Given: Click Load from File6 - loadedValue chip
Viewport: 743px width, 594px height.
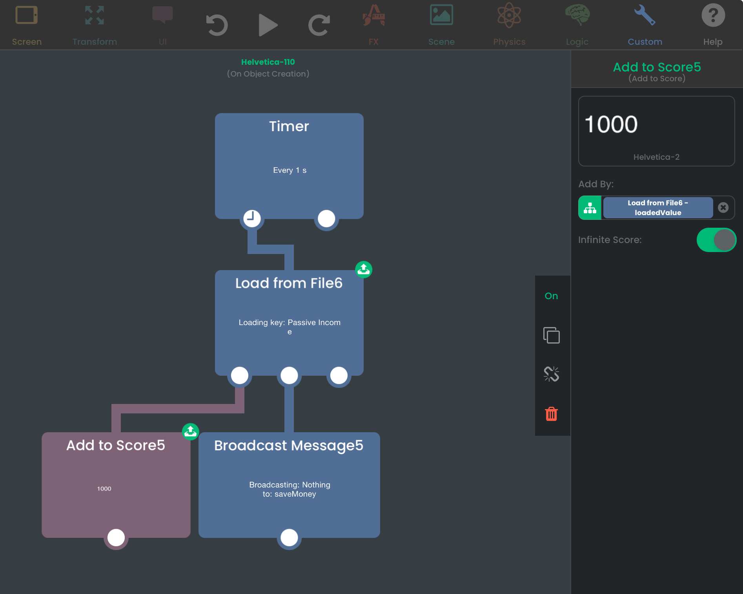Looking at the screenshot, I should (x=658, y=208).
